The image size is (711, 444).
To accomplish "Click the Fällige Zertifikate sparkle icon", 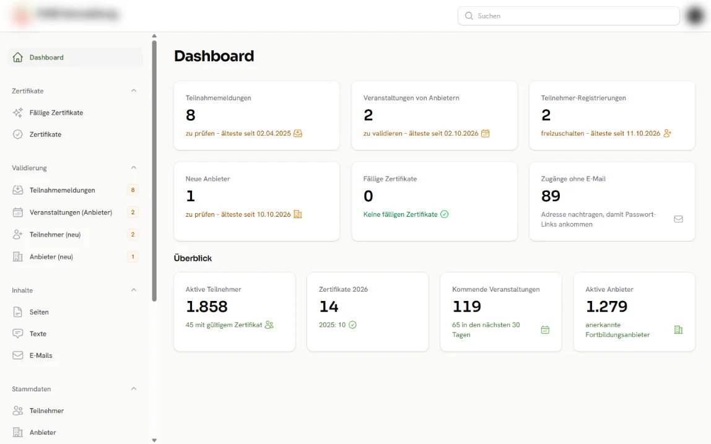I will [x=18, y=113].
